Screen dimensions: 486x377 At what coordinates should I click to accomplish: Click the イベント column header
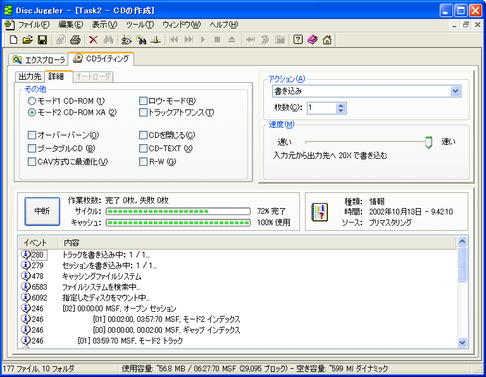pyautogui.click(x=38, y=242)
